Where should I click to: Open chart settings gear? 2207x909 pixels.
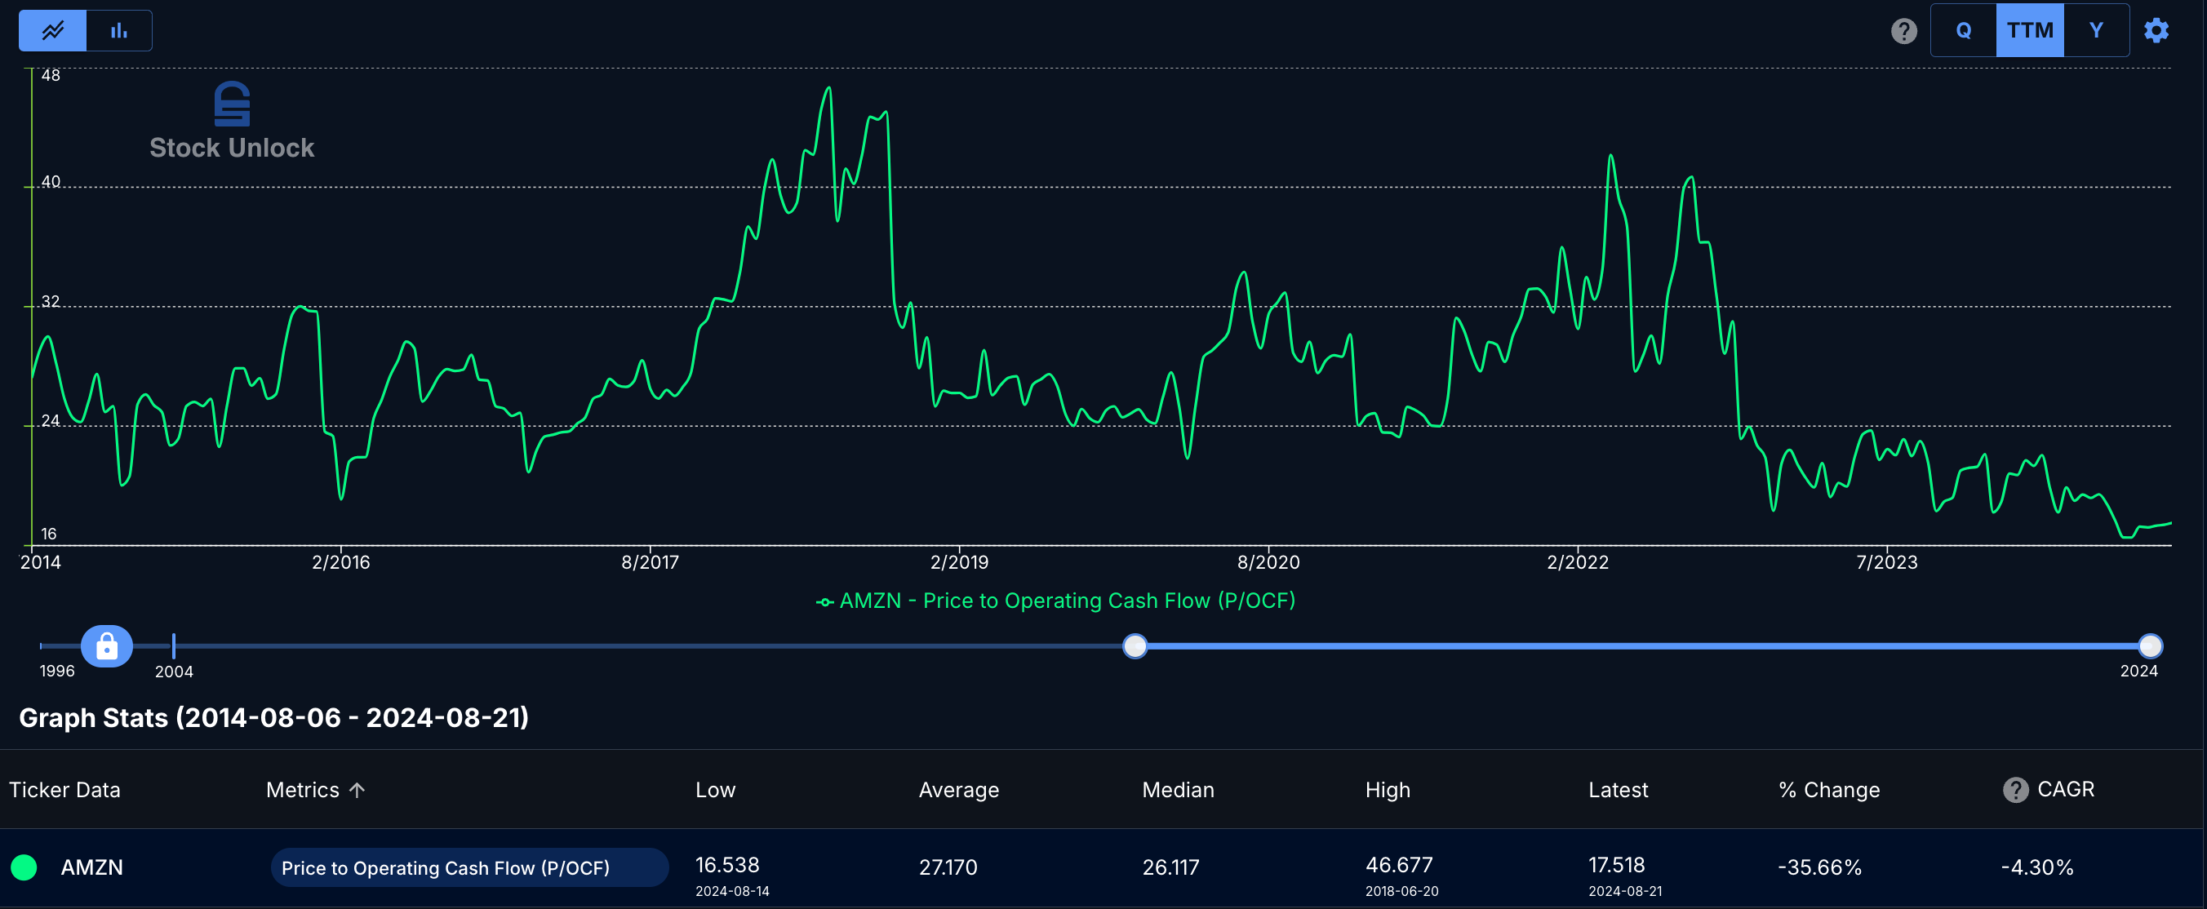pos(2156,31)
